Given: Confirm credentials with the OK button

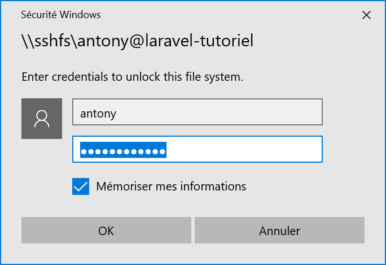Looking at the screenshot, I should 106,231.
